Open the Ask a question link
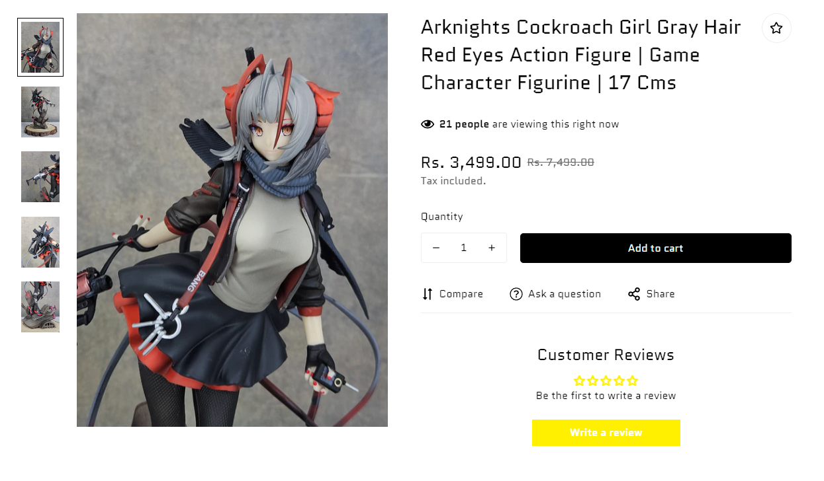This screenshot has height=481, width=824. coord(565,294)
